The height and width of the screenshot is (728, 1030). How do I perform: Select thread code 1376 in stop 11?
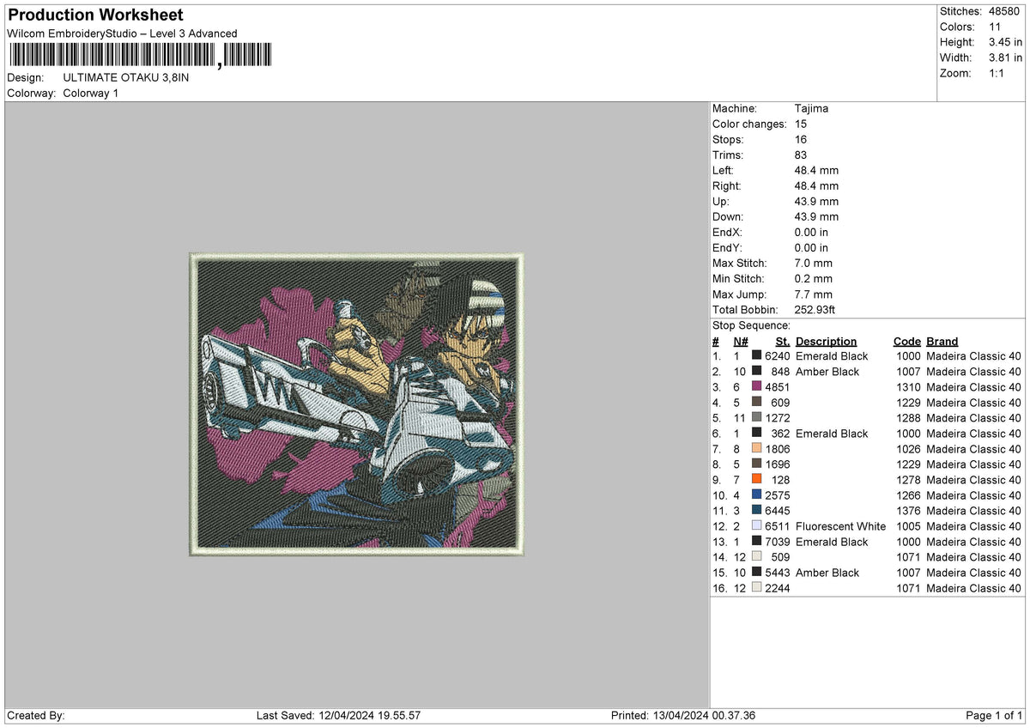pos(908,511)
